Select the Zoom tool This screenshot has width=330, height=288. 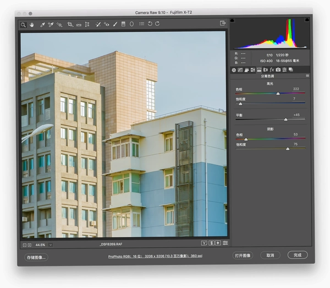point(23,25)
